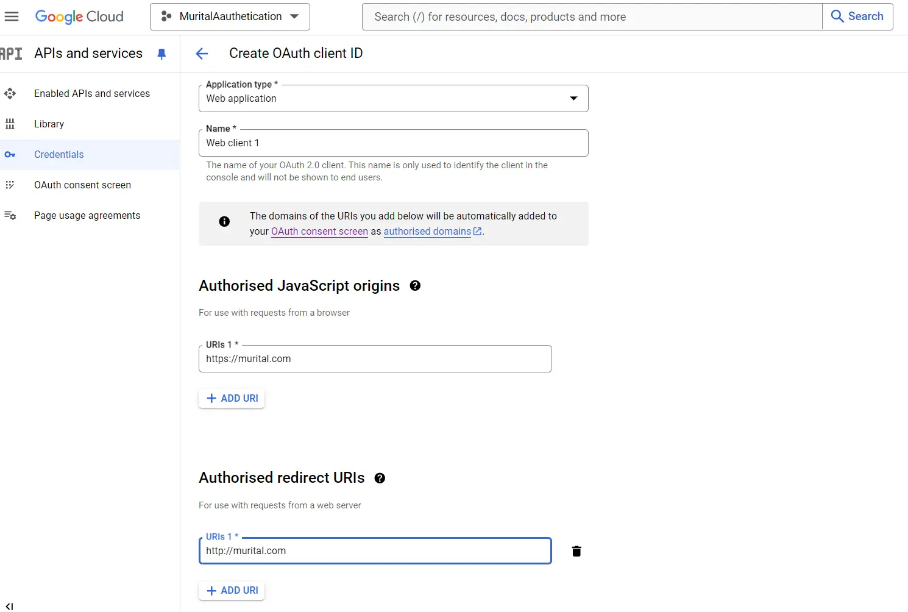Open the OAuth consent screen link
The image size is (908, 612).
coord(319,232)
